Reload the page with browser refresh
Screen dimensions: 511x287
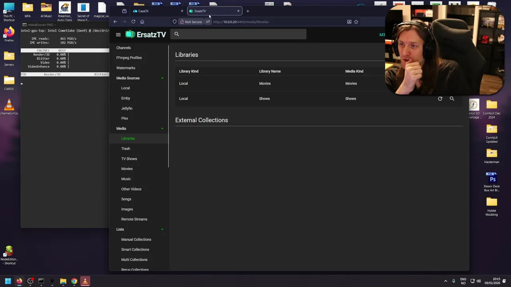tap(133, 22)
